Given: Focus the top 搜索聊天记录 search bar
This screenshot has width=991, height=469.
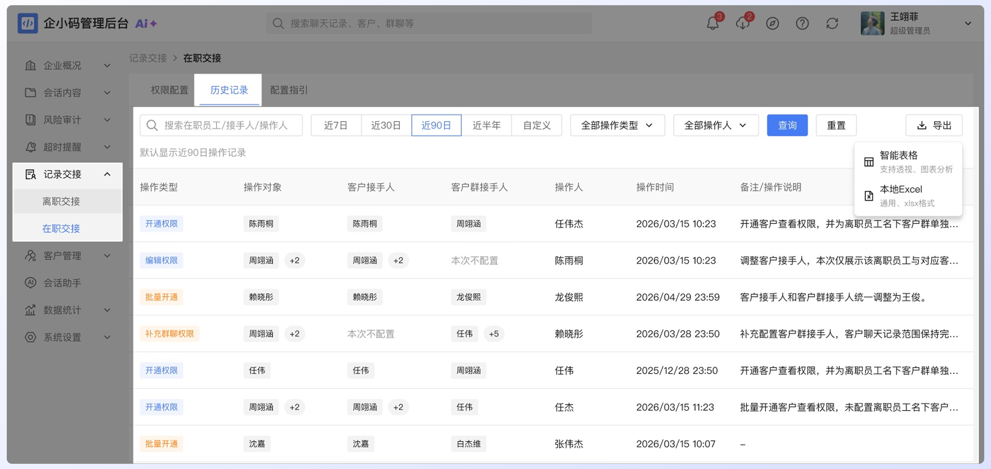Looking at the screenshot, I should tap(429, 23).
